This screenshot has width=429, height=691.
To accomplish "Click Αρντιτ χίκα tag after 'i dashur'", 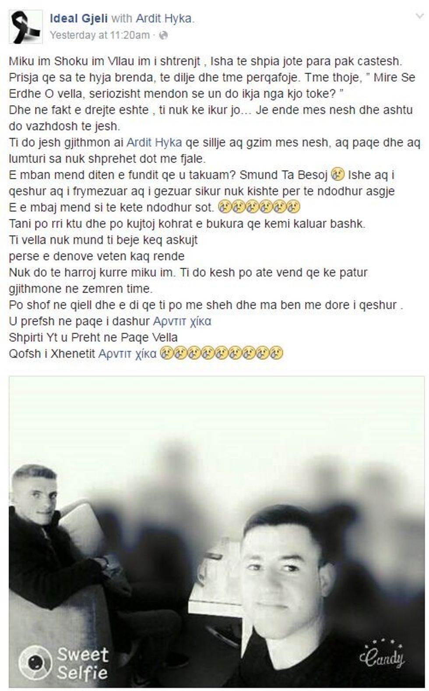I will point(182,321).
